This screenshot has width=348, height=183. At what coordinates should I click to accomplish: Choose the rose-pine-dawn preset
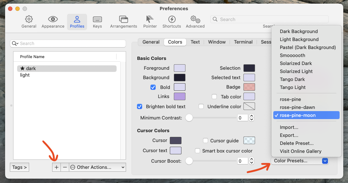pyautogui.click(x=297, y=107)
